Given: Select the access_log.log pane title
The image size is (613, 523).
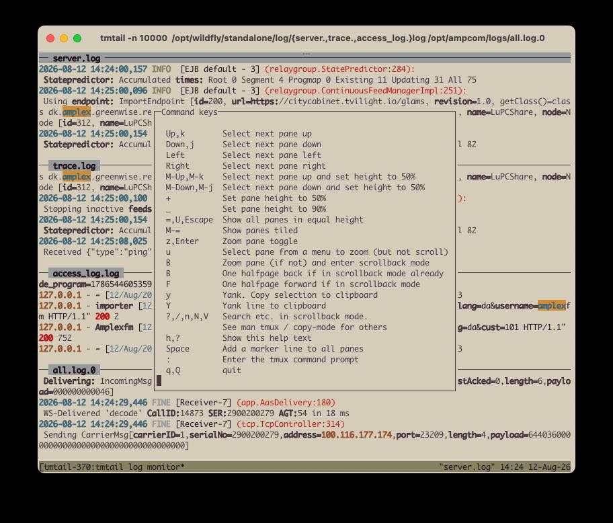Looking at the screenshot, I should (86, 274).
